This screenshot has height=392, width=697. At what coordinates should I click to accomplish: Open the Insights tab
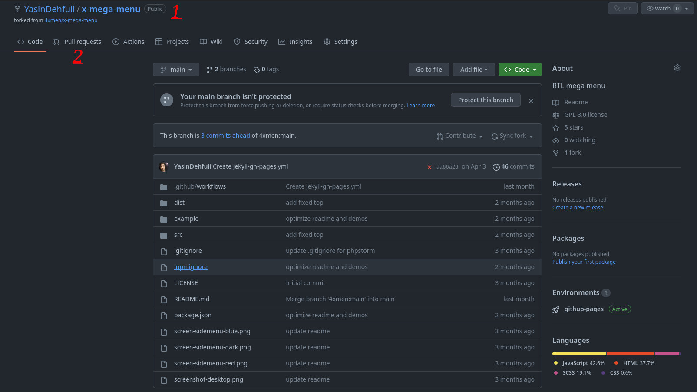point(295,42)
